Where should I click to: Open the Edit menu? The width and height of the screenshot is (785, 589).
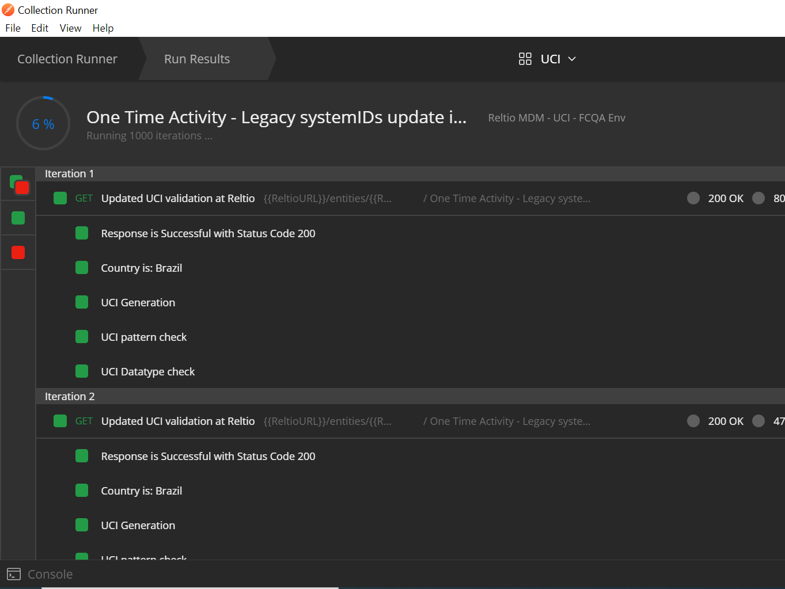(40, 28)
